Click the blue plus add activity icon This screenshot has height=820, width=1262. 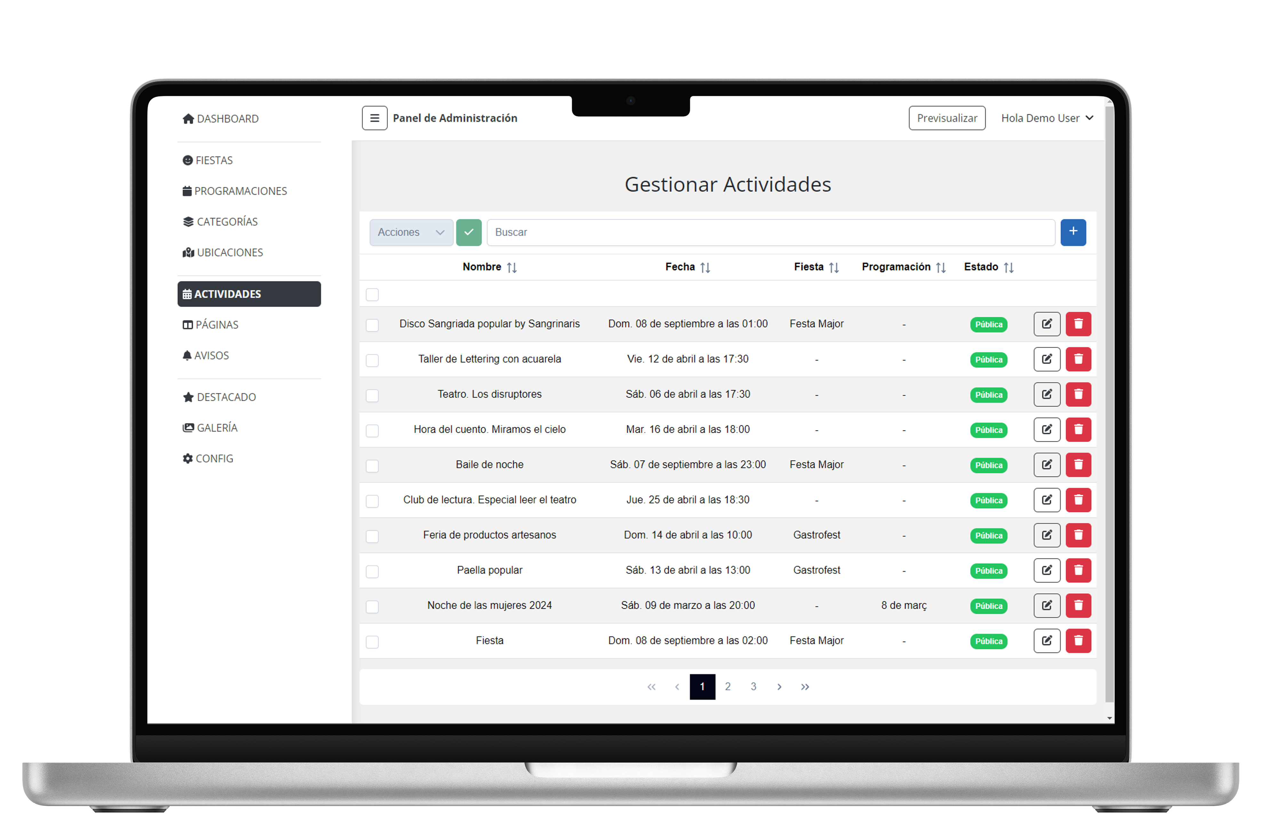pos(1073,232)
